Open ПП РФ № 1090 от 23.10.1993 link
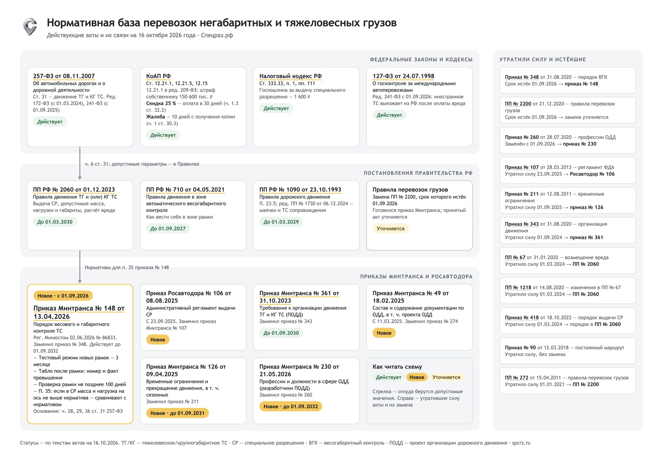The width and height of the screenshot is (663, 469). 300,189
